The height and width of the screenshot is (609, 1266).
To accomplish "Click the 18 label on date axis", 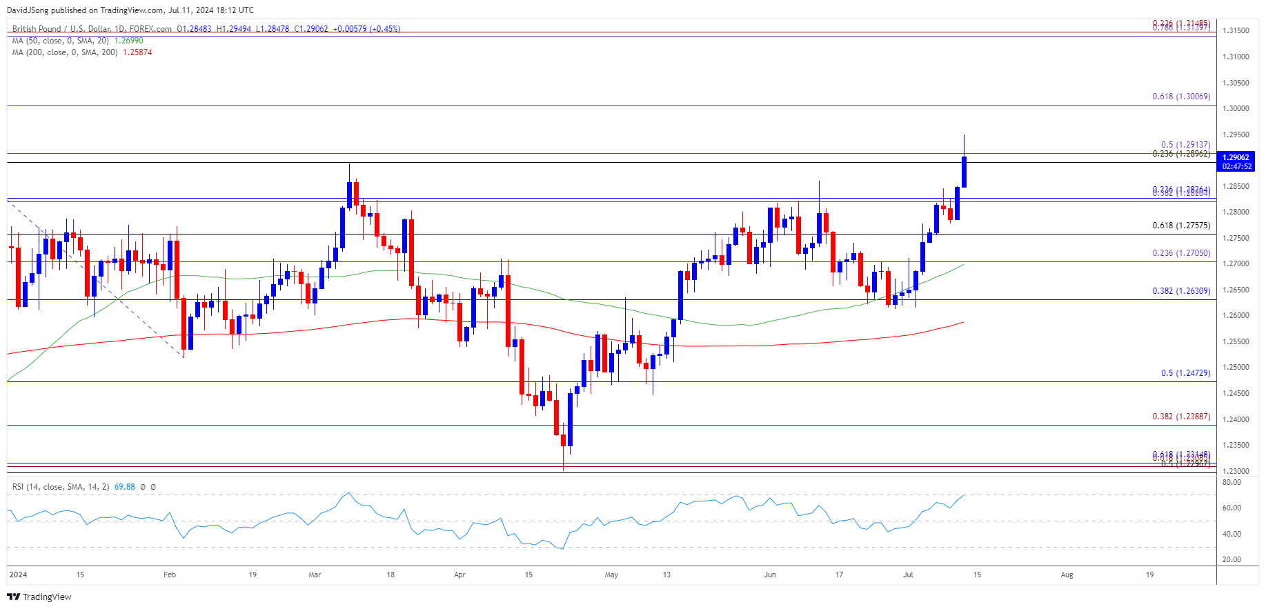I will coord(390,575).
